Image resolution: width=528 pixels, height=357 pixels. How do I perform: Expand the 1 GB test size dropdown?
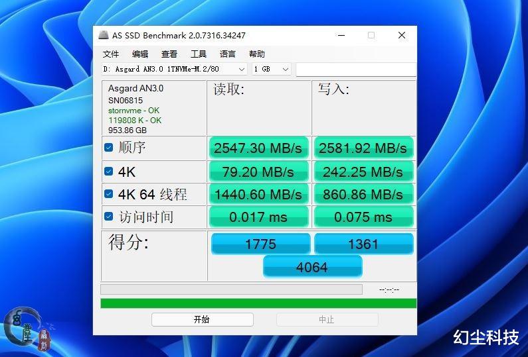271,69
